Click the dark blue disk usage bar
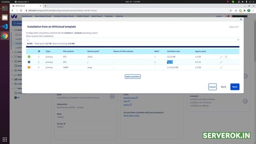Image resolution: width=256 pixels, height=144 pixels. coord(133,47)
